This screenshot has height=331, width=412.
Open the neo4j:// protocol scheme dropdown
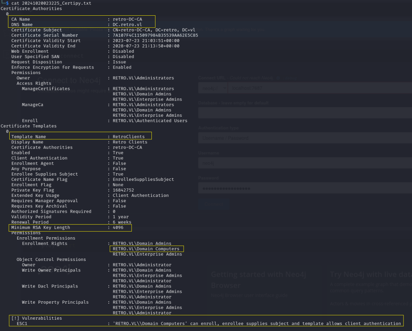point(212,88)
